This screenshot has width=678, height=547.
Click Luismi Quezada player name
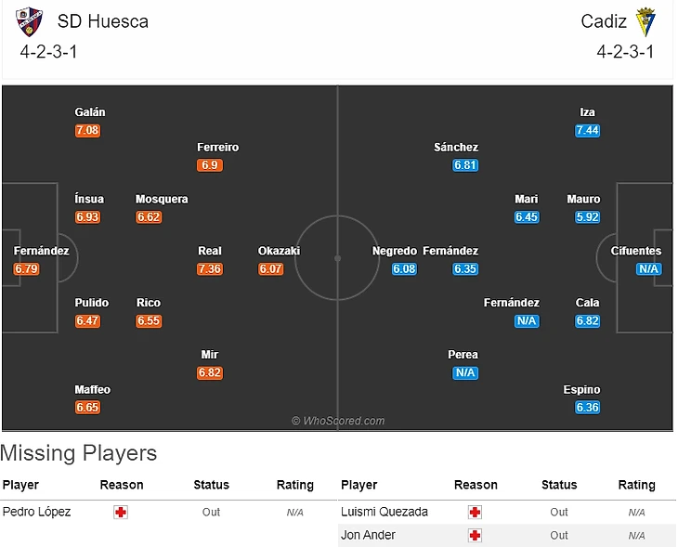384,512
